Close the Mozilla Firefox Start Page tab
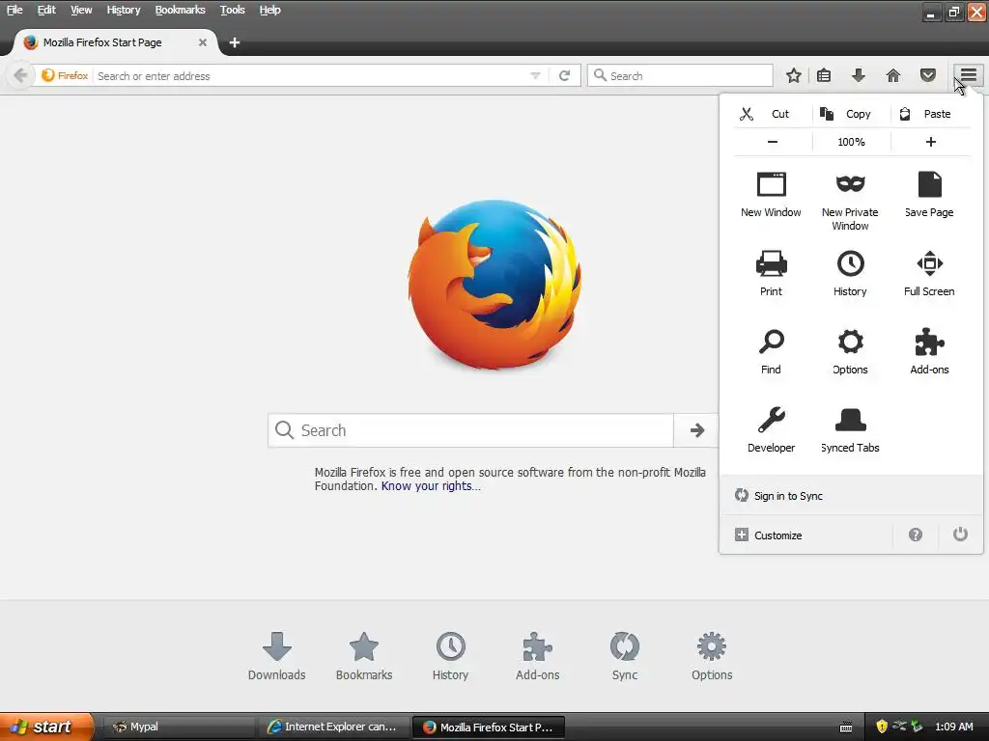The width and height of the screenshot is (989, 741). [203, 42]
